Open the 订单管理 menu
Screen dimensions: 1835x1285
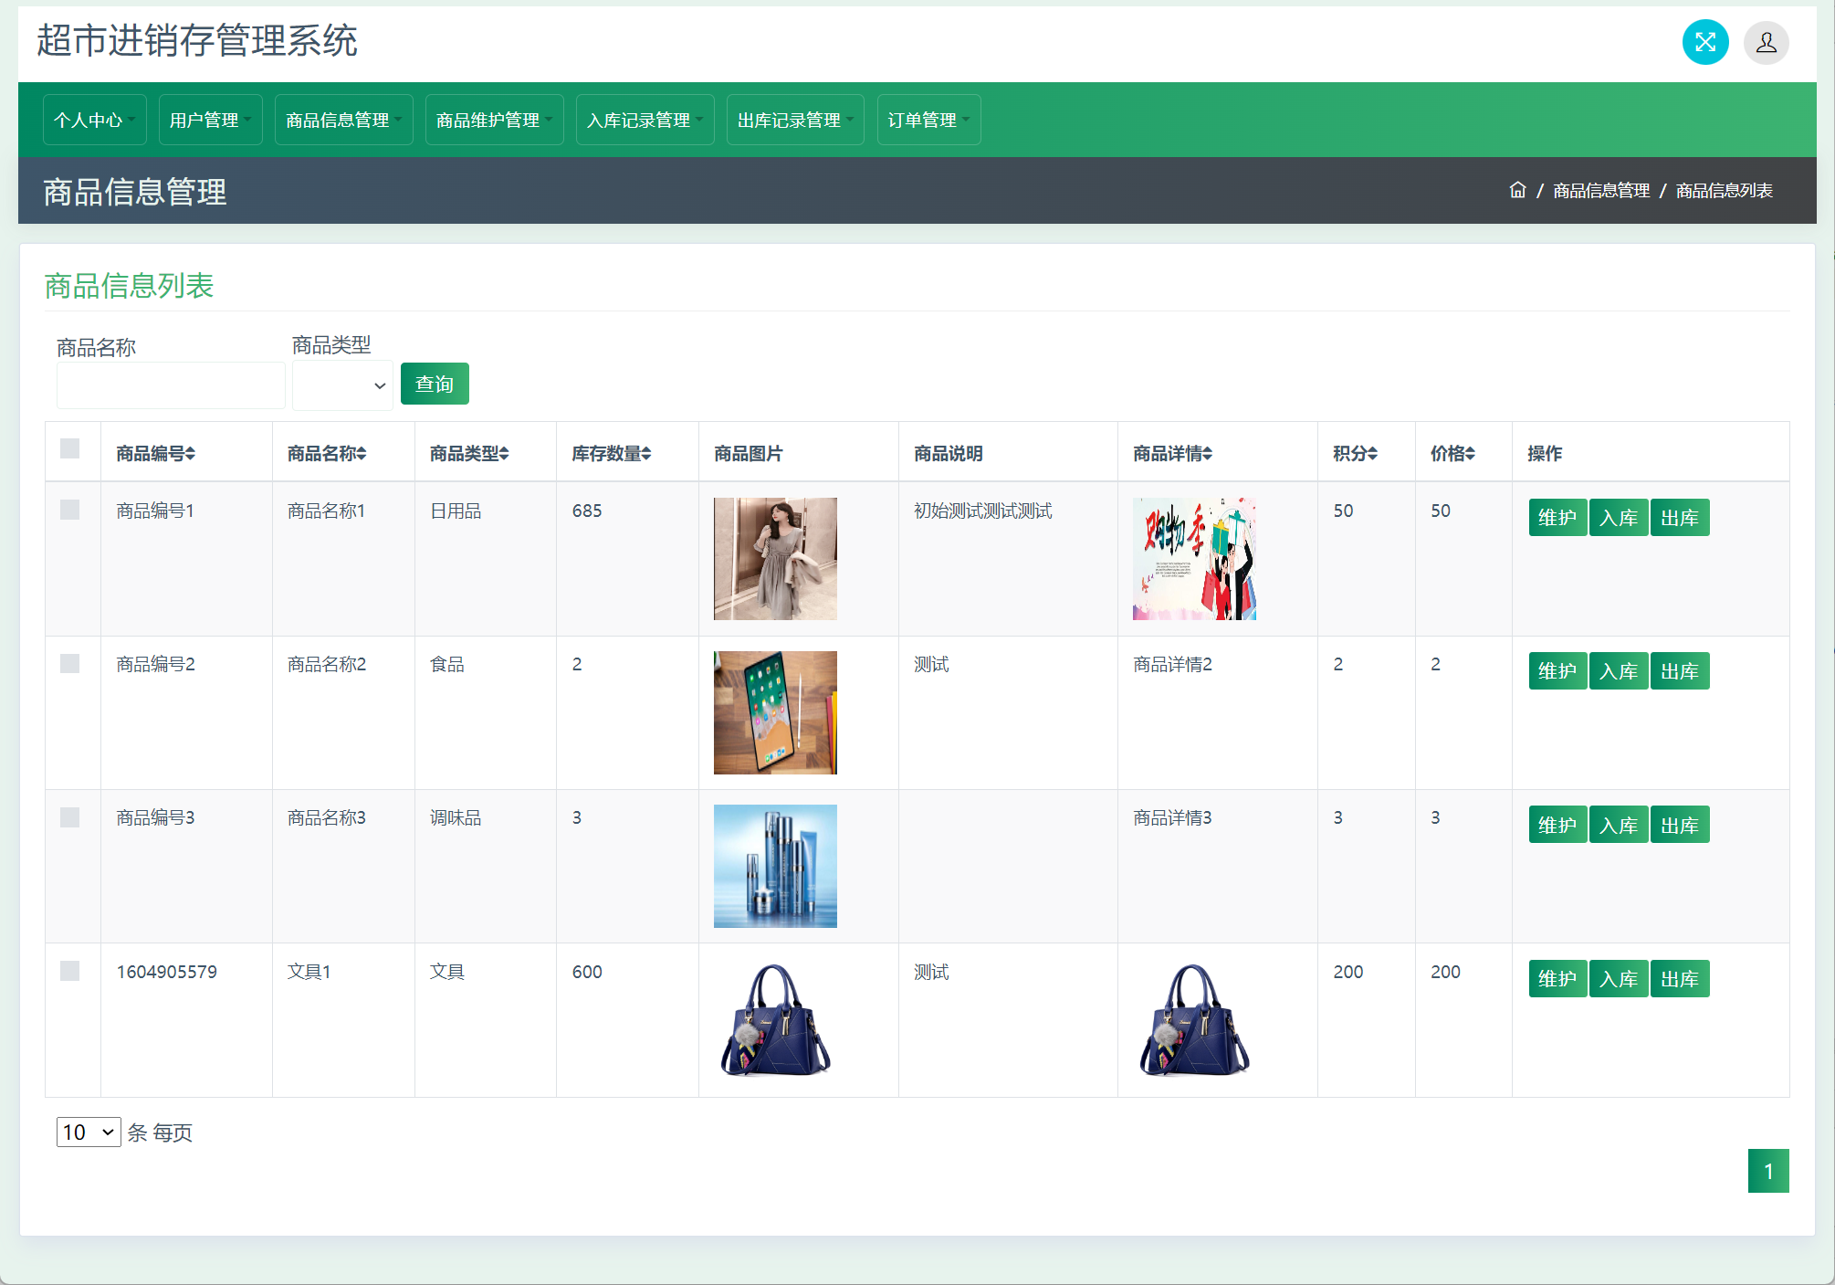[928, 120]
